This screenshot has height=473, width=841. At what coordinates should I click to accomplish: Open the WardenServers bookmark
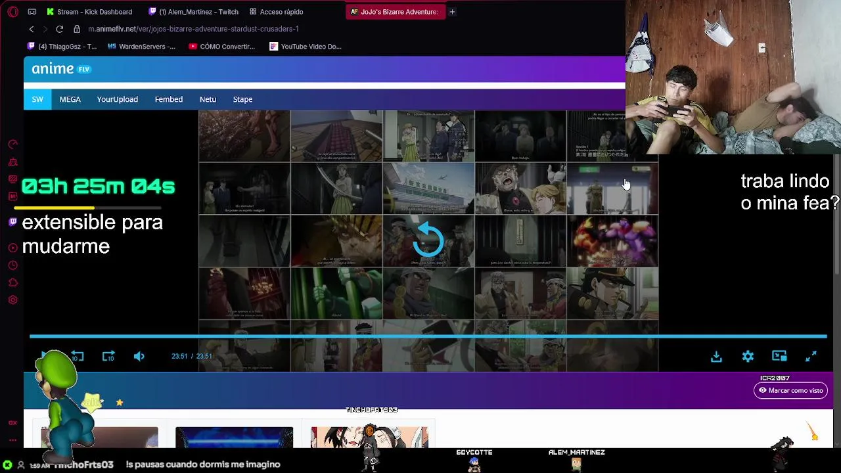(x=141, y=47)
